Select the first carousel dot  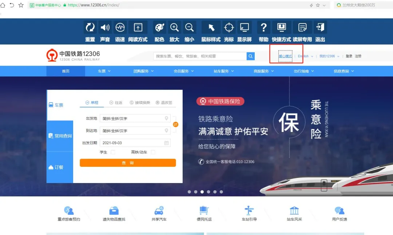189,192
